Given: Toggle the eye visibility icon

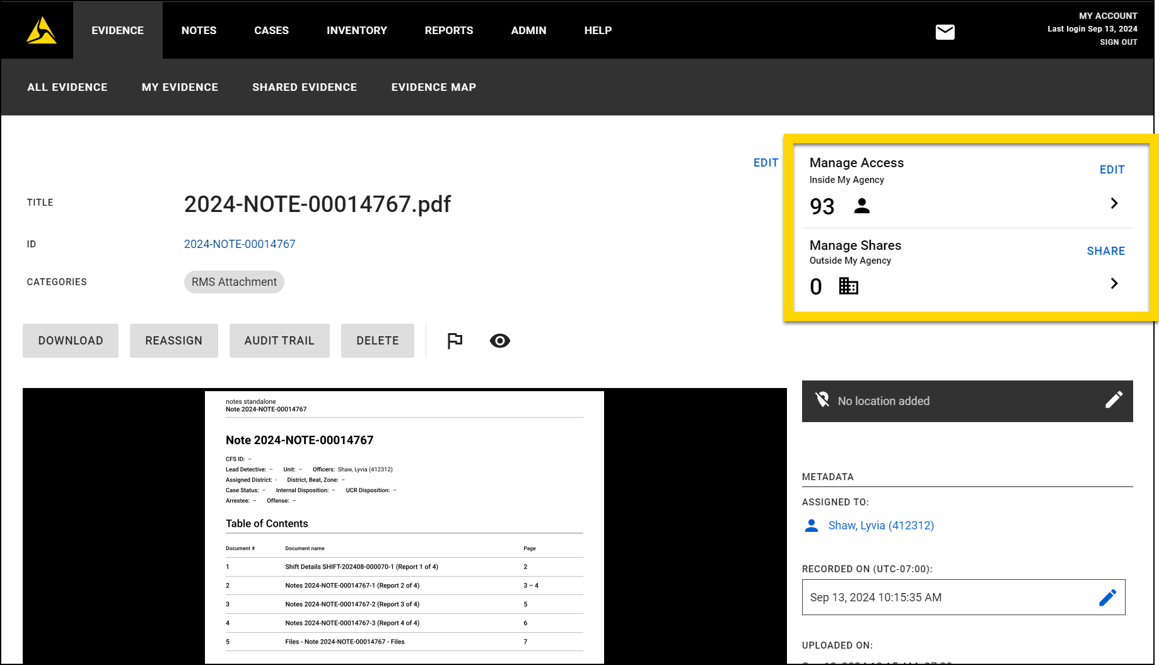Looking at the screenshot, I should [x=499, y=341].
